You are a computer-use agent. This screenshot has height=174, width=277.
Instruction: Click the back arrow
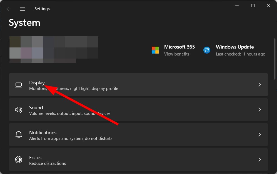click(9, 9)
